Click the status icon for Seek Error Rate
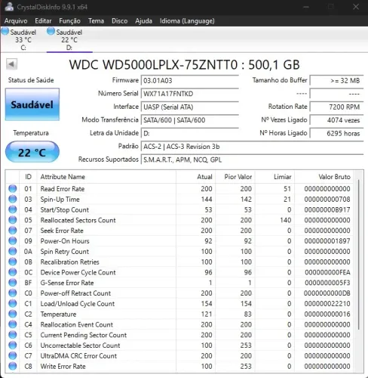This screenshot has height=378, width=368. pos(13,231)
